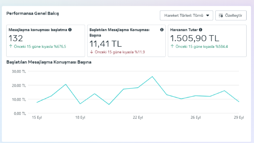Click the 1.505,90 TL value

click(x=195, y=38)
